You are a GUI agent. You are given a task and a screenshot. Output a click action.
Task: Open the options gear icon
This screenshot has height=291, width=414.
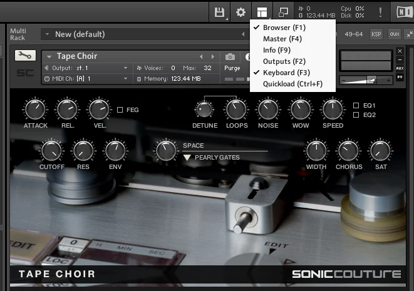point(241,12)
